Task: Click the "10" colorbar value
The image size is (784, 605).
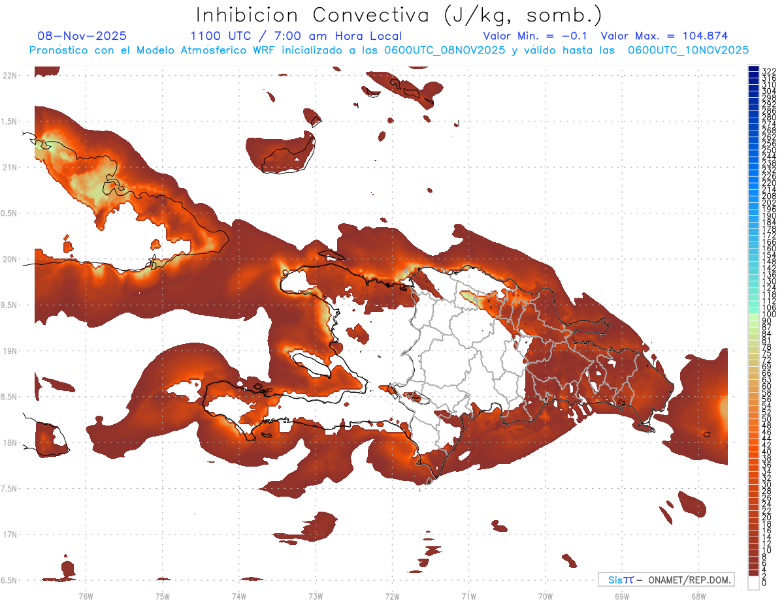Action: [x=767, y=550]
